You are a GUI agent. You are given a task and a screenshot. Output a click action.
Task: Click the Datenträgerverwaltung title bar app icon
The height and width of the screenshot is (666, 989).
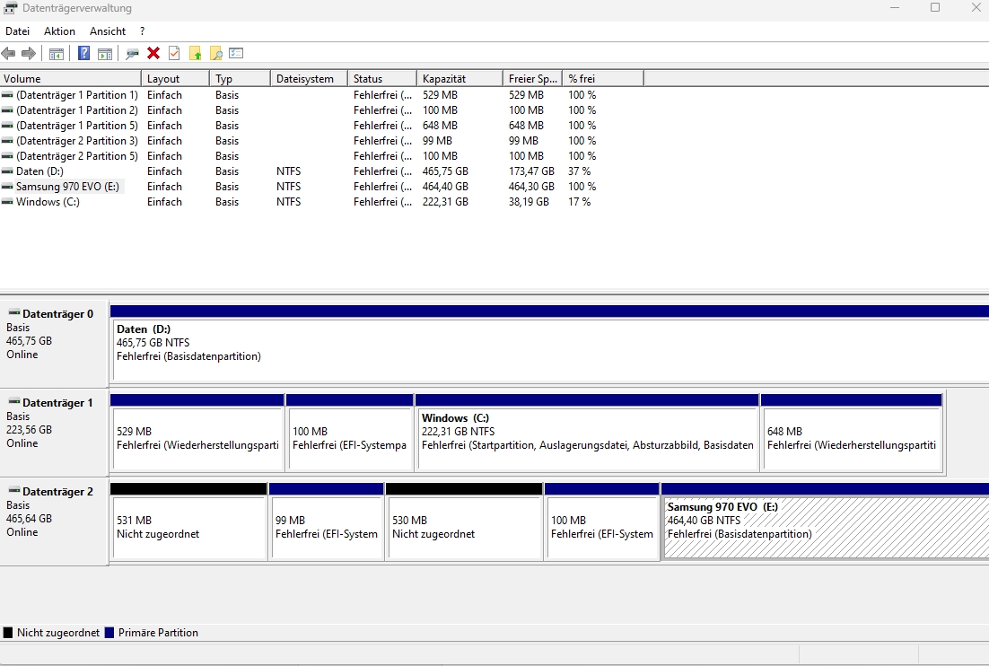pyautogui.click(x=10, y=8)
